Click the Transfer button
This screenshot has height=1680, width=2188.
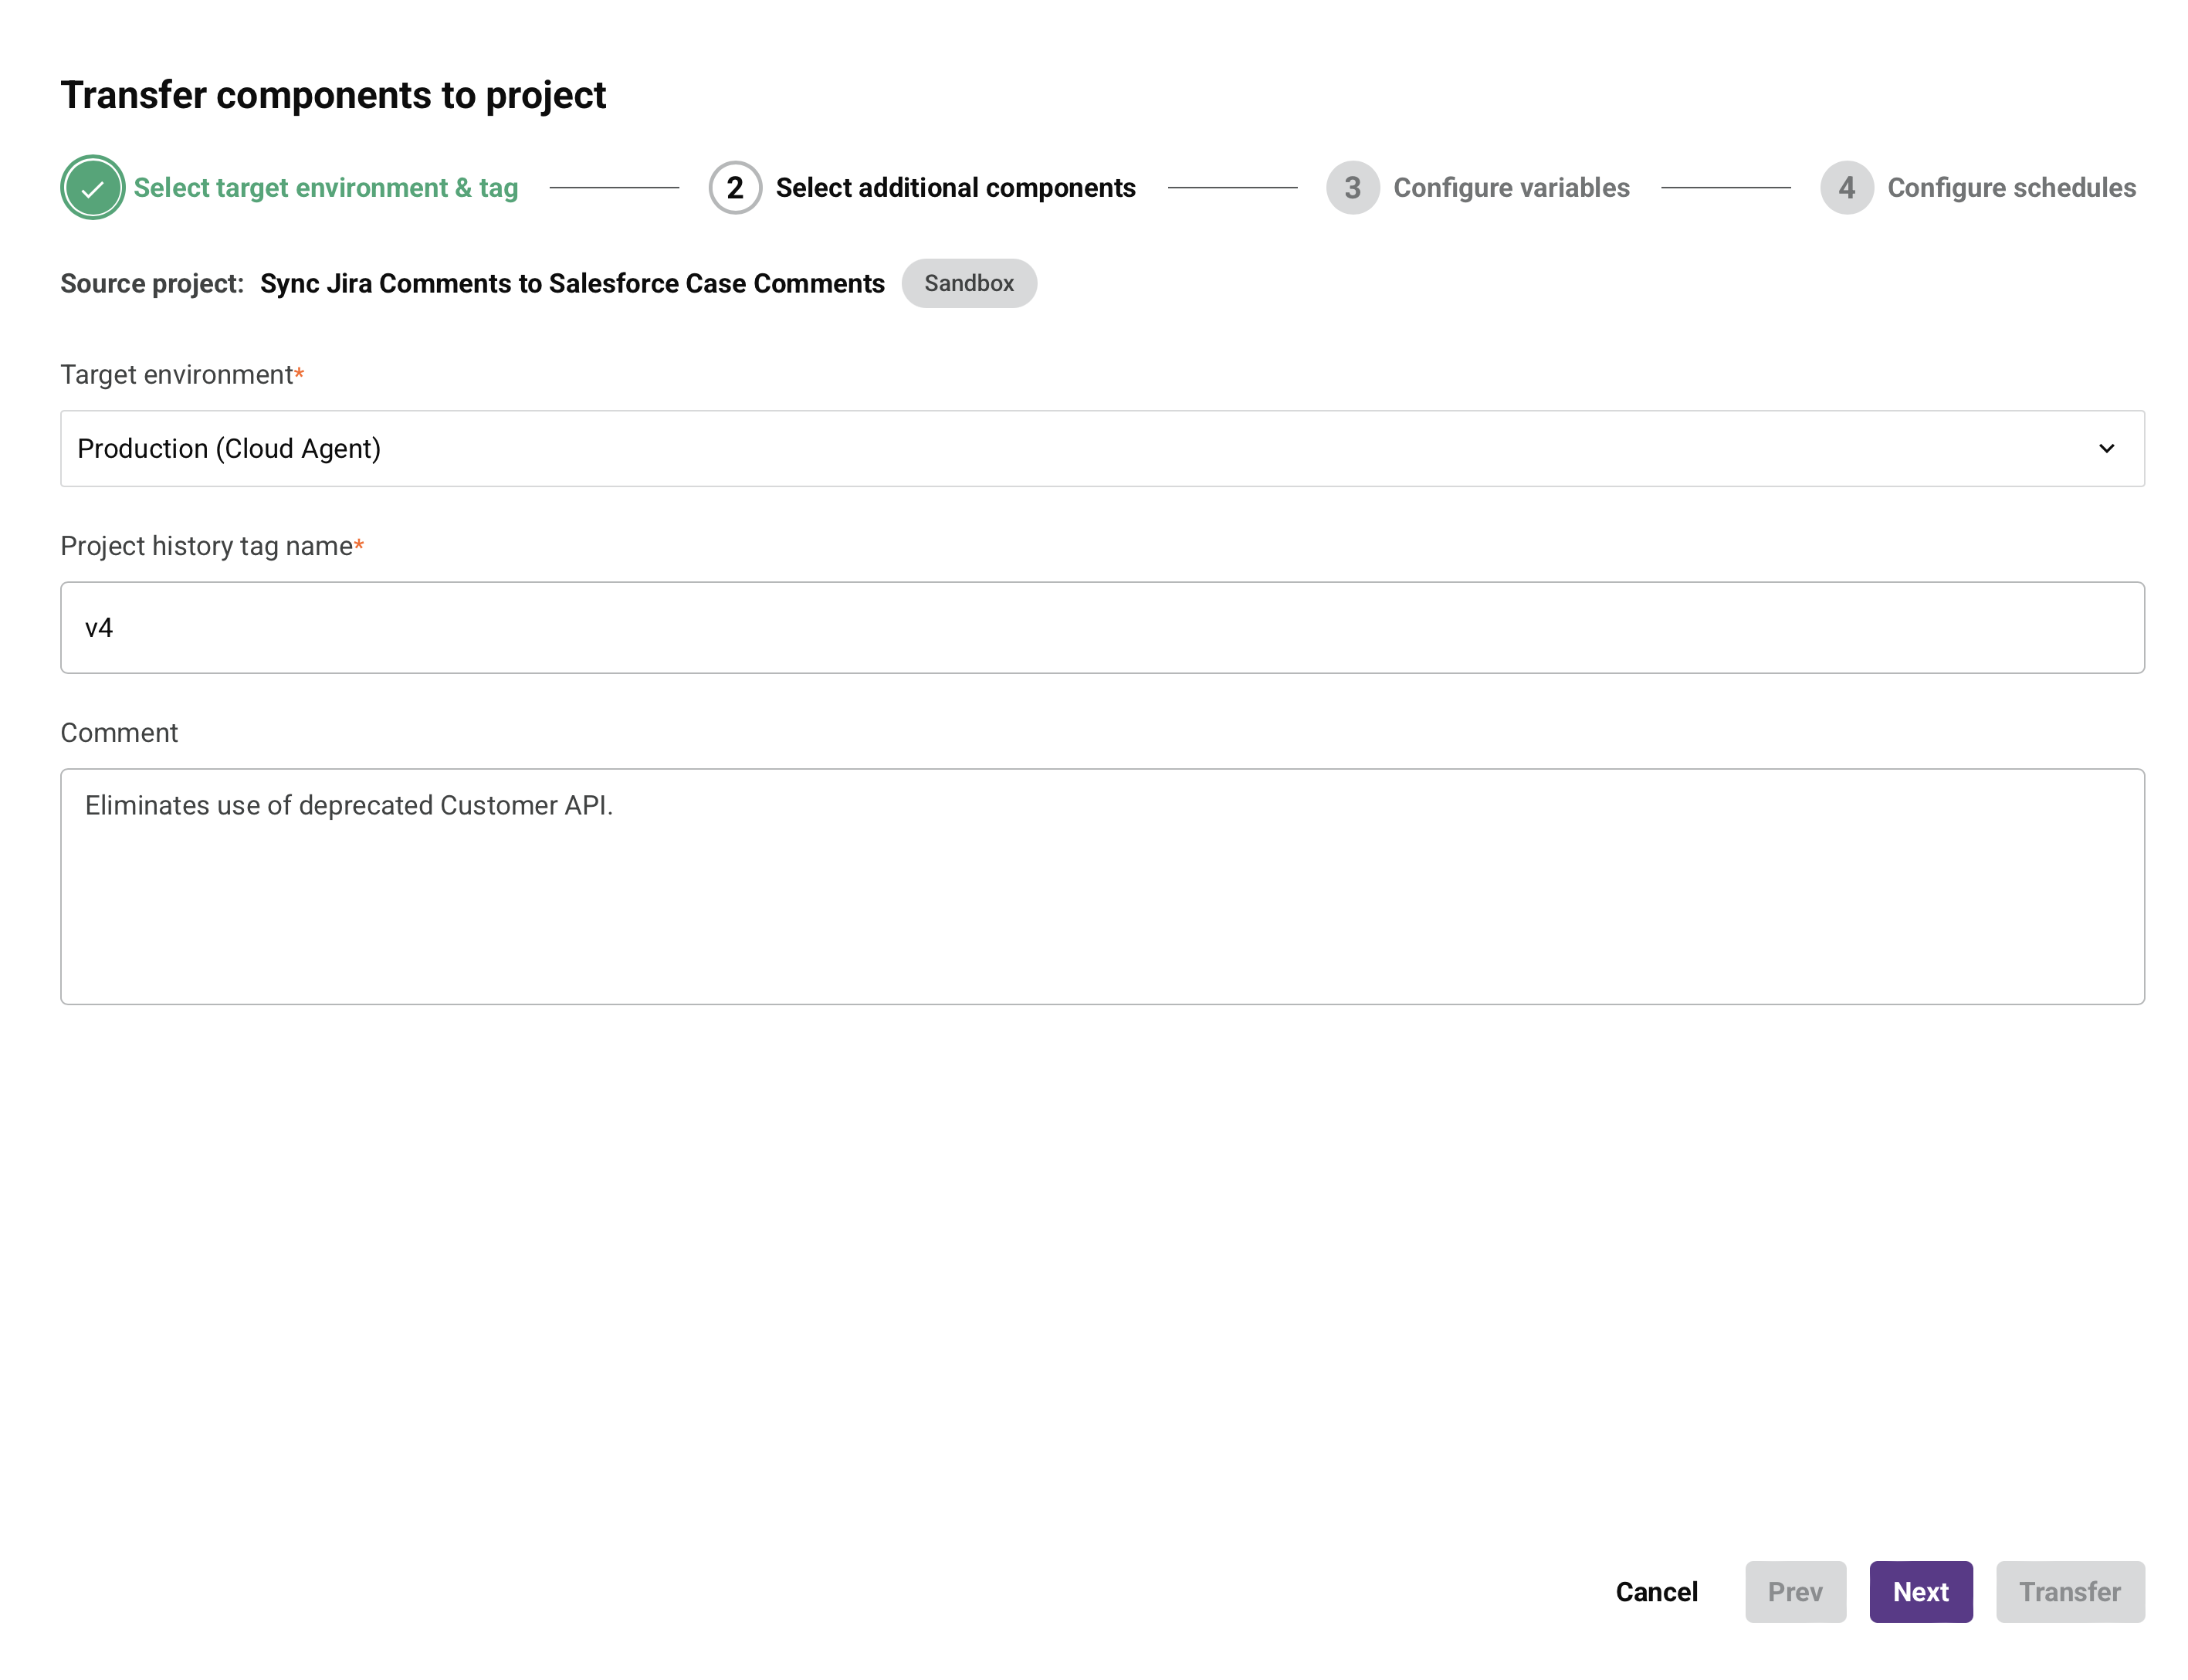tap(2069, 1591)
